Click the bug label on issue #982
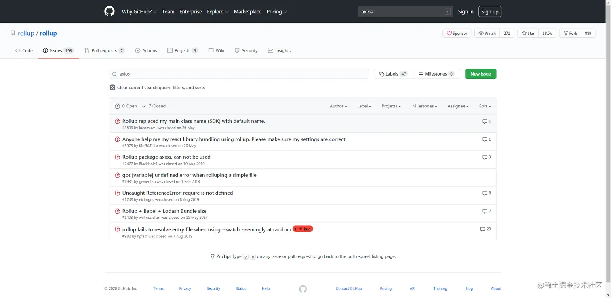 click(x=303, y=229)
